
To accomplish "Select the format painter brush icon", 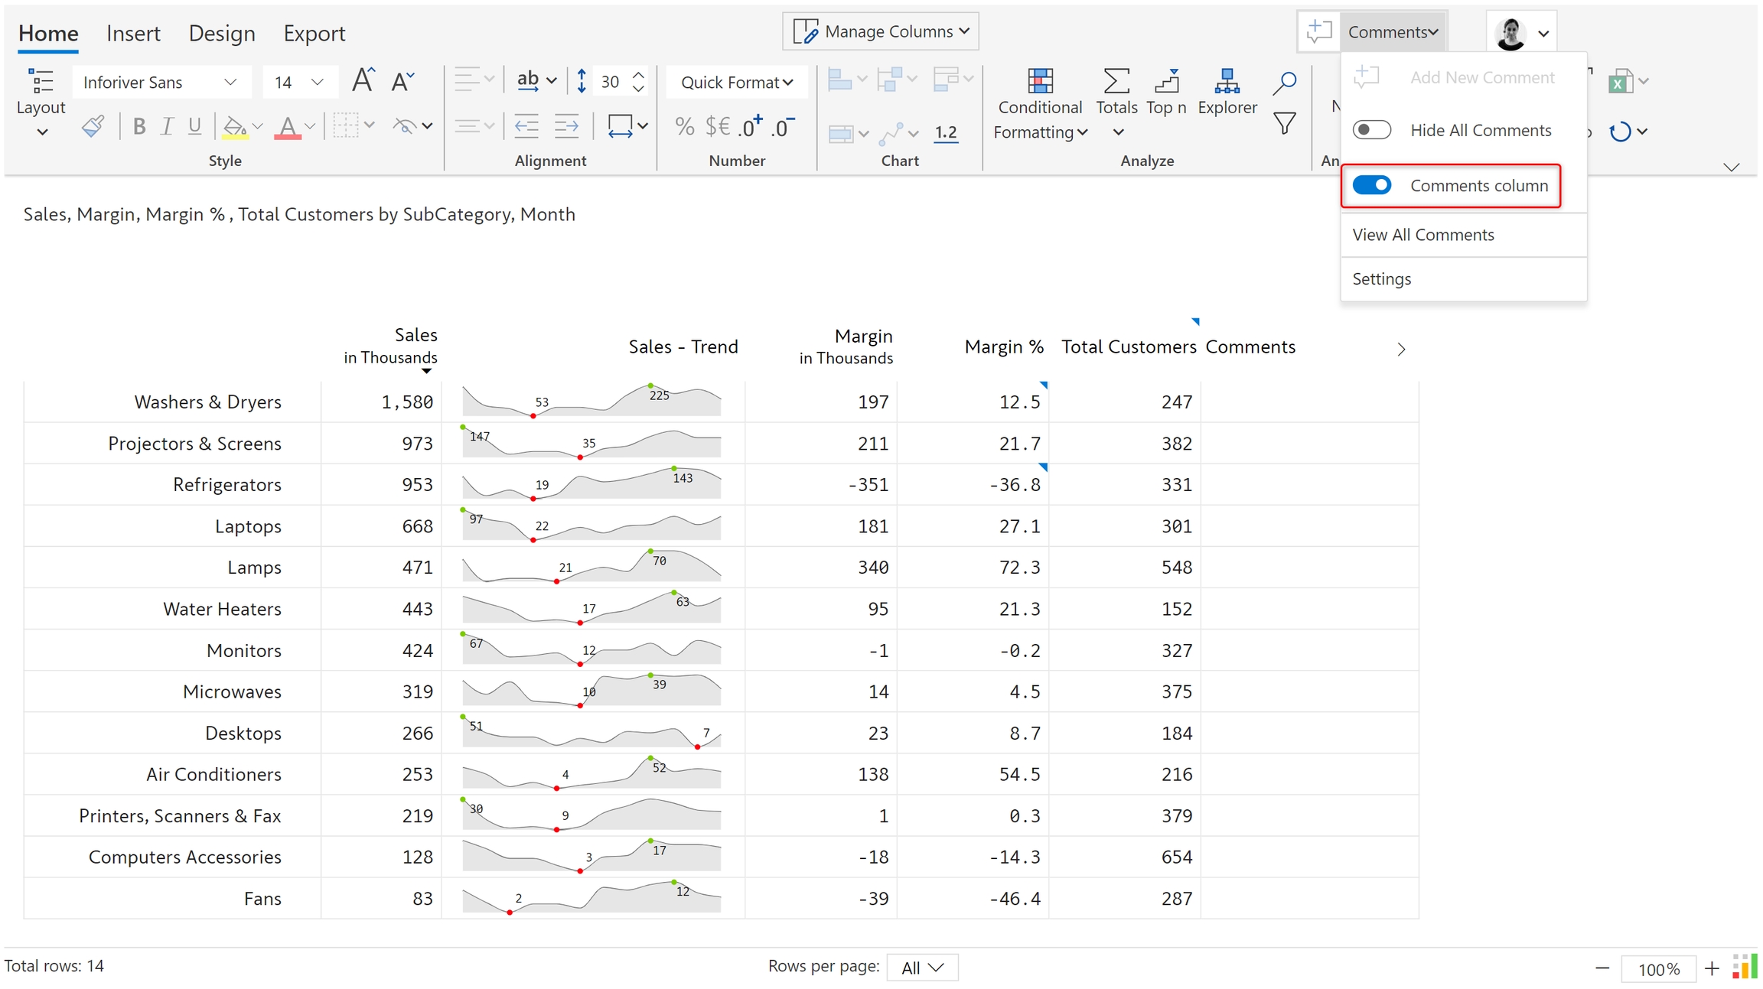I will click(x=93, y=126).
